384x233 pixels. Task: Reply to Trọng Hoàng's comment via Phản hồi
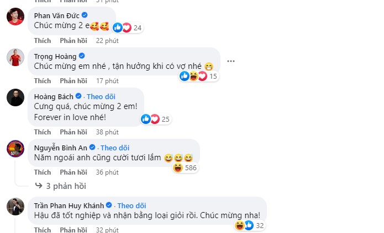coord(73,81)
